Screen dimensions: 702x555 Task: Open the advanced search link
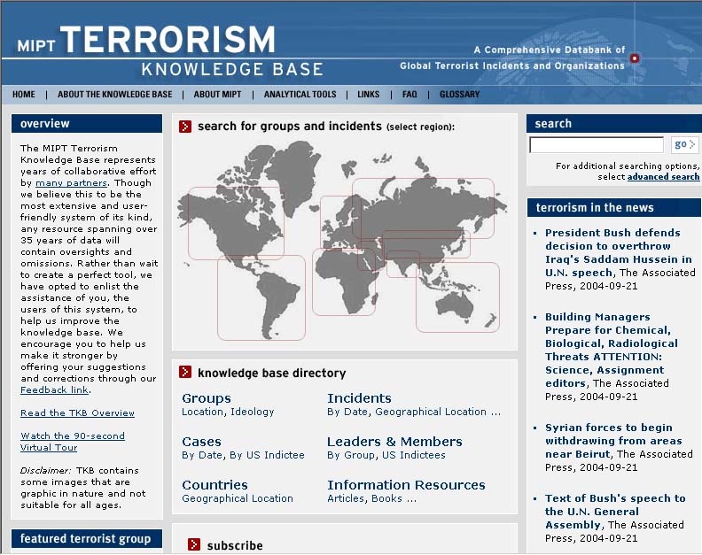(x=663, y=177)
